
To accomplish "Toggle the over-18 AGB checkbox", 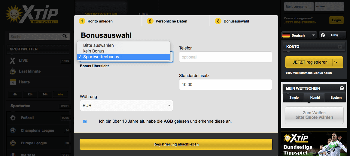I will pos(85,121).
